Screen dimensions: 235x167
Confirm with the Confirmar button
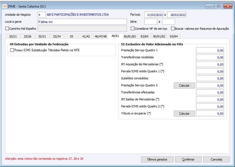[x=188, y=159]
